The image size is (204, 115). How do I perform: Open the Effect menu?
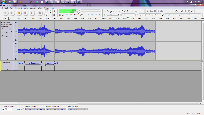(x=40, y=8)
